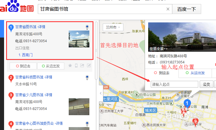Click the 百度一下 search button

[x=187, y=9]
